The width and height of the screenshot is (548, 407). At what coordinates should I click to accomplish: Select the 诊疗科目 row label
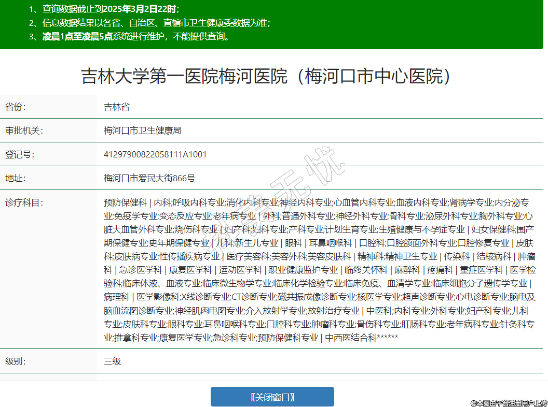coord(24,202)
